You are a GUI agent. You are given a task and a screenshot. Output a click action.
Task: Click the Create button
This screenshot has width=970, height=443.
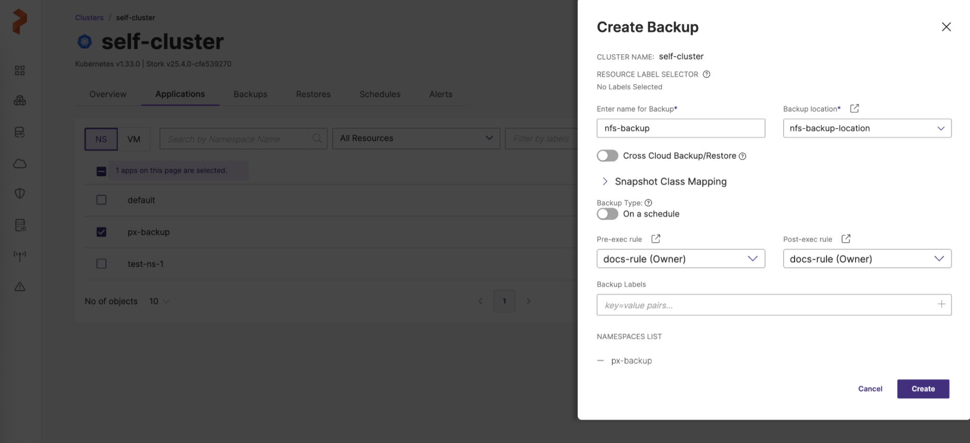click(x=923, y=389)
